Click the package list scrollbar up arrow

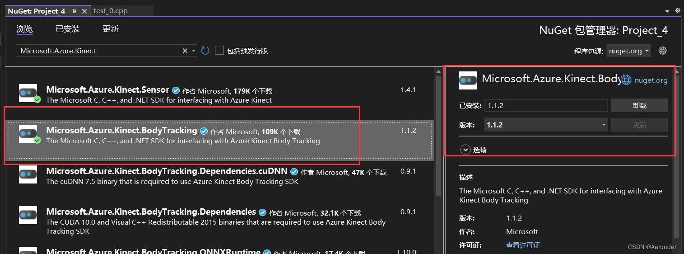pos(438,71)
